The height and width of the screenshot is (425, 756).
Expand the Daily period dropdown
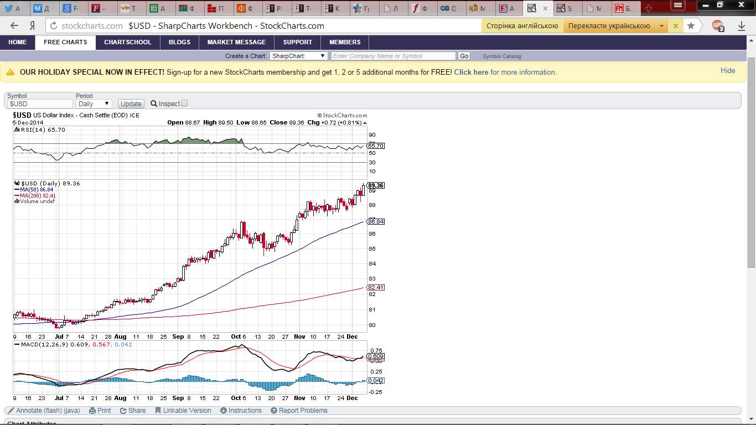(x=94, y=103)
